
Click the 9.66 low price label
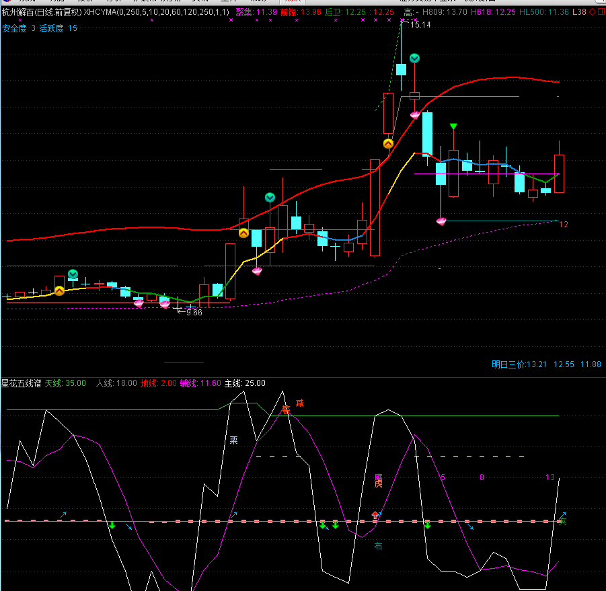pos(194,312)
